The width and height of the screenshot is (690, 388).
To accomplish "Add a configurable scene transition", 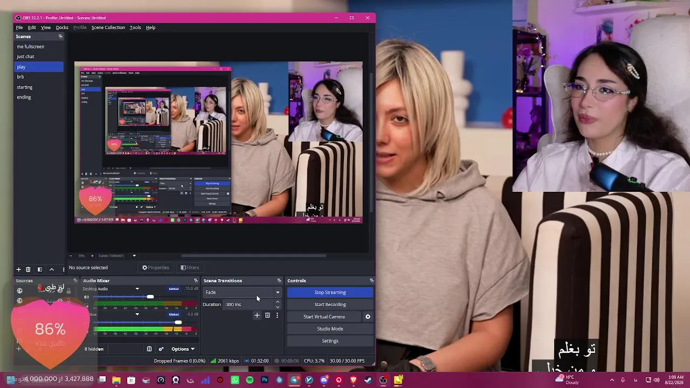I will coord(257,315).
